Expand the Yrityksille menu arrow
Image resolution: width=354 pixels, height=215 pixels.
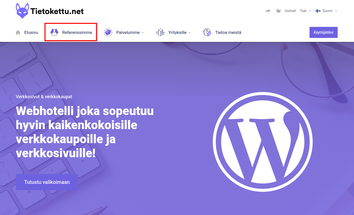coord(190,33)
